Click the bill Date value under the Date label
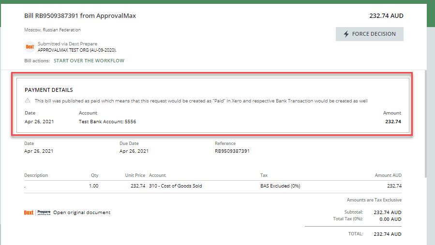 coord(39,151)
